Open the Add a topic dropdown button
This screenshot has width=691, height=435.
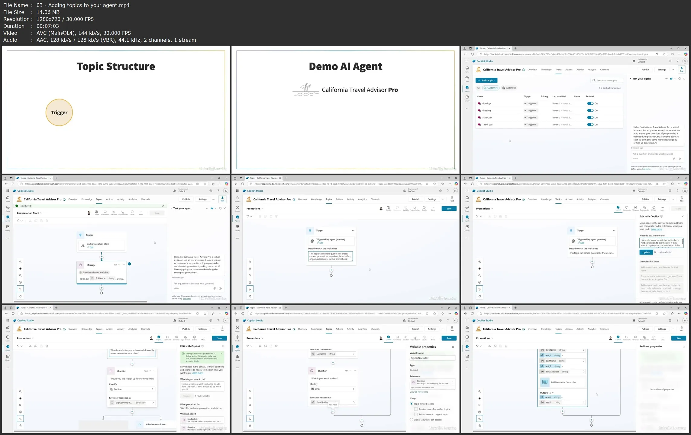[486, 80]
